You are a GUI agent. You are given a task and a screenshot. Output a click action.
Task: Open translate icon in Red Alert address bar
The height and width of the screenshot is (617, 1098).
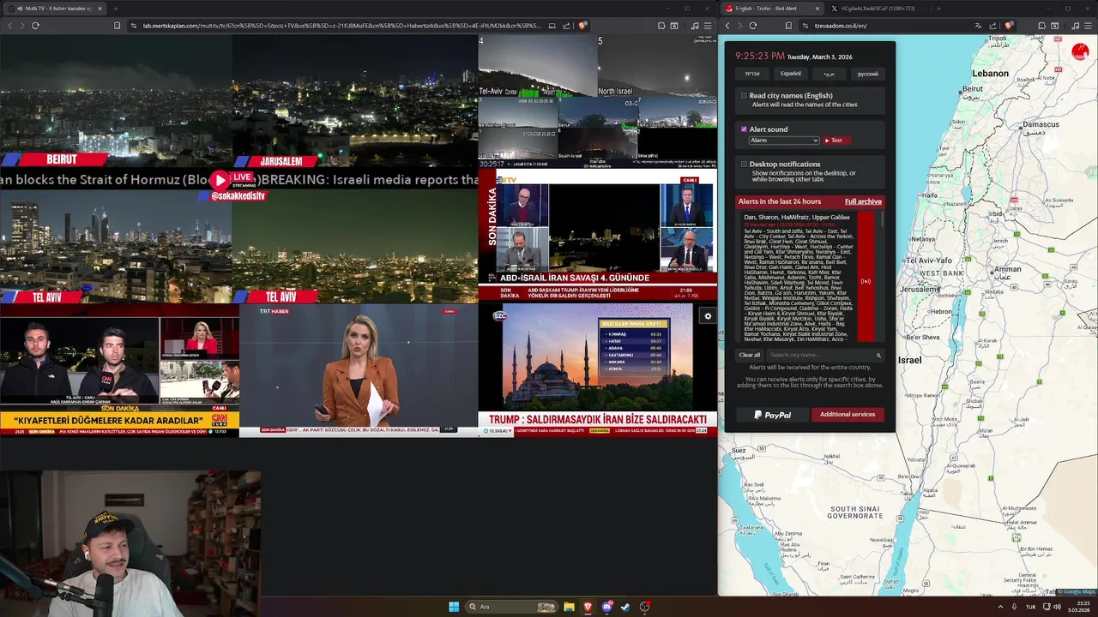point(979,26)
